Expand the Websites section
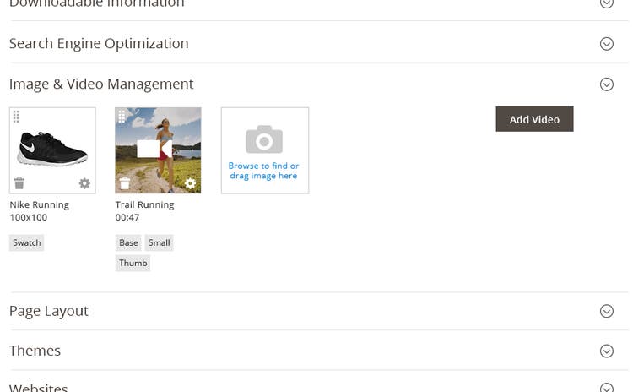The image size is (633, 392). point(606,388)
